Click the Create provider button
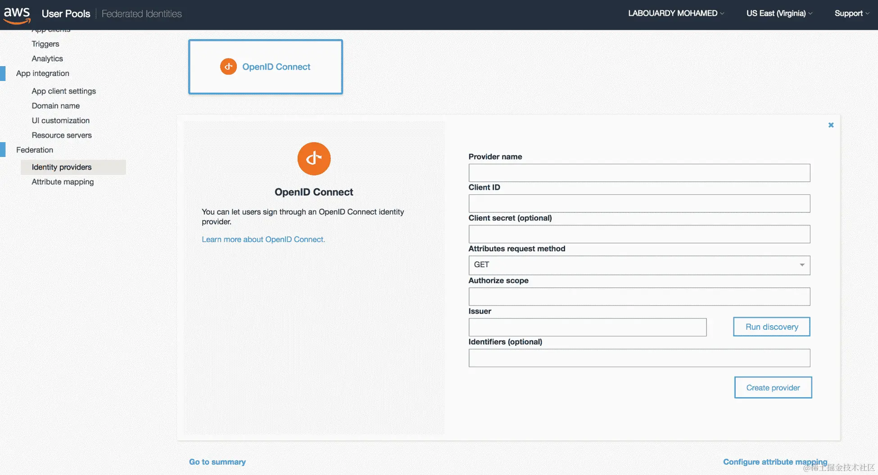878x475 pixels. [773, 388]
